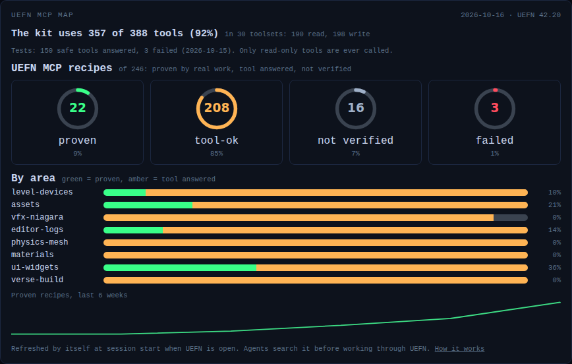Open the failed recipes card
572x364 pixels.
coord(494,122)
